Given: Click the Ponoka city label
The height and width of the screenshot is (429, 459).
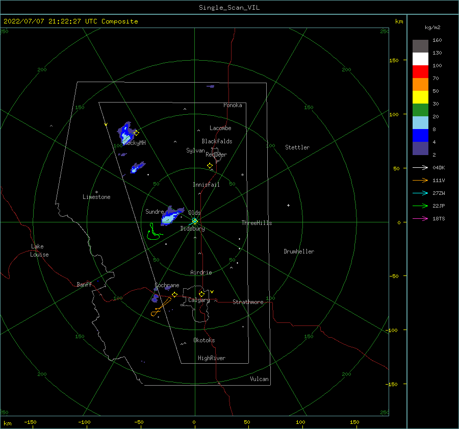Looking at the screenshot, I should (x=233, y=105).
